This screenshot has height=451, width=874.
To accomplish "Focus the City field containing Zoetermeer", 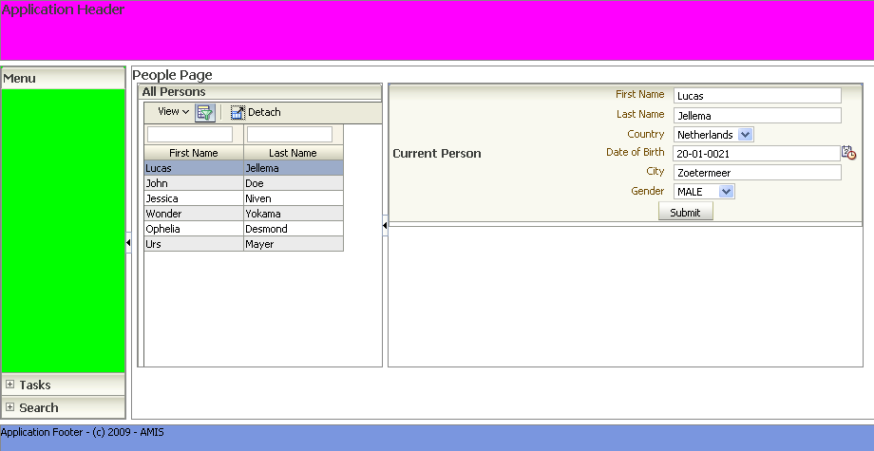I will pyautogui.click(x=757, y=173).
